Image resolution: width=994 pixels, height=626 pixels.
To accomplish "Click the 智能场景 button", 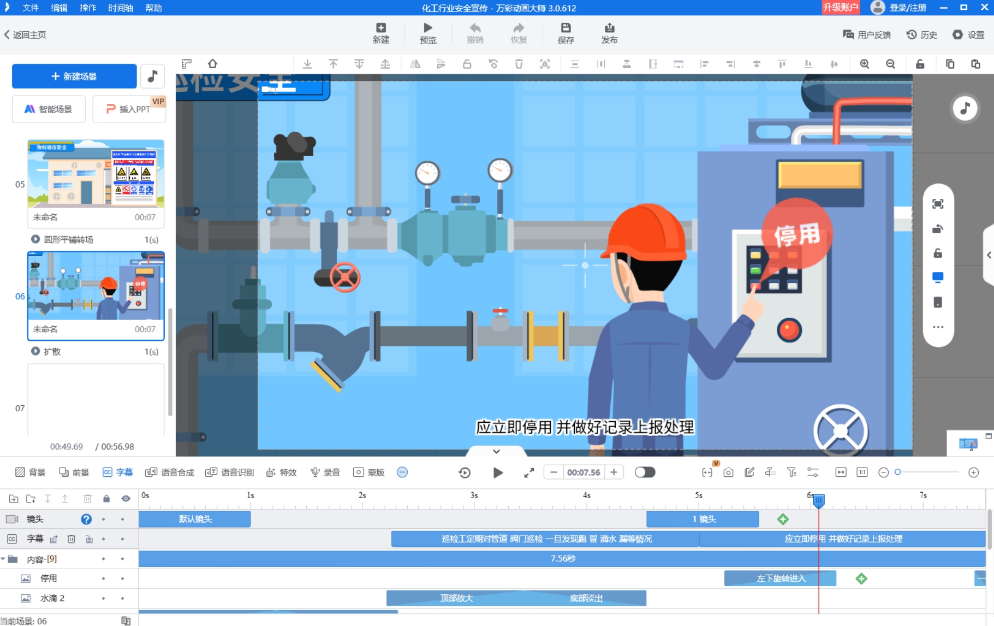I will pyautogui.click(x=49, y=109).
